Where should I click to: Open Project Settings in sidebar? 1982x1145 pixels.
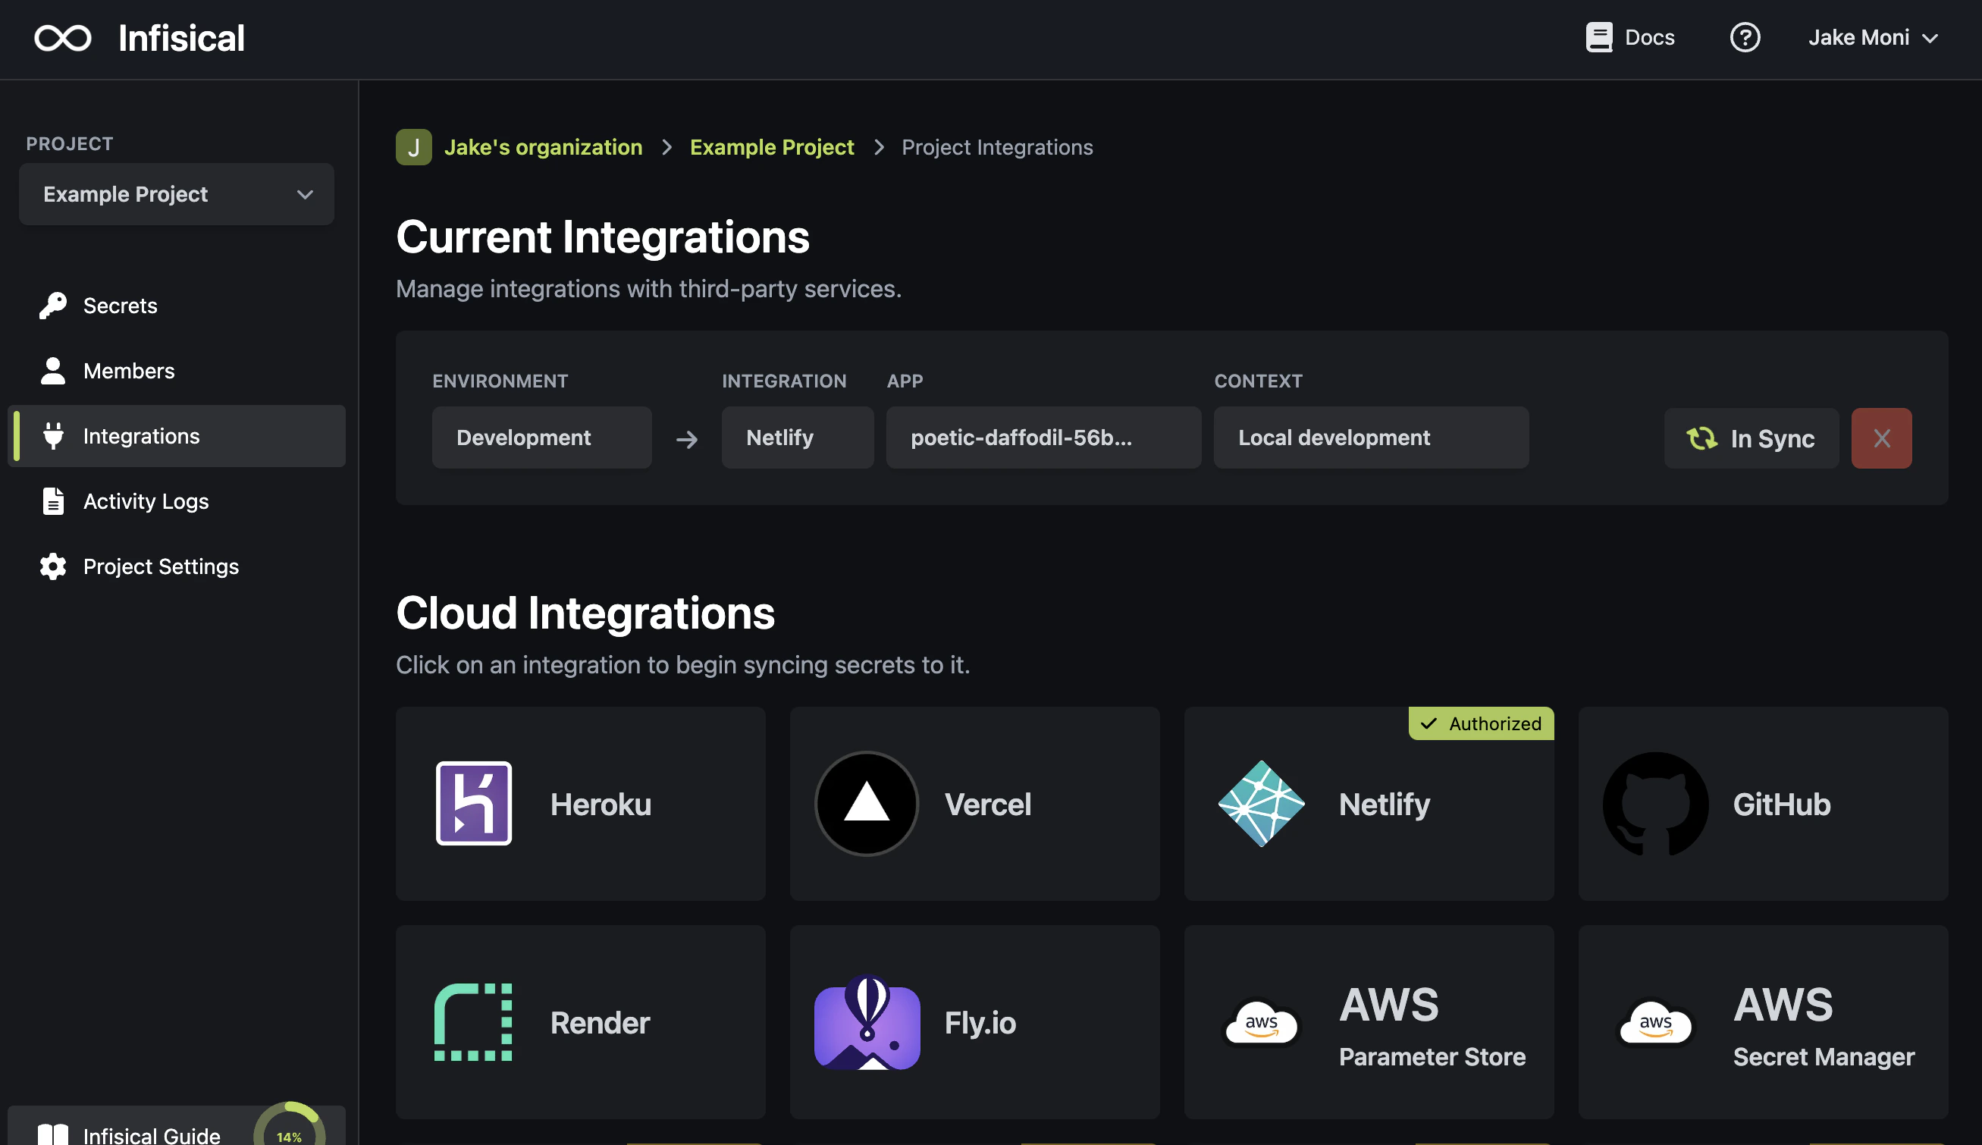click(176, 566)
